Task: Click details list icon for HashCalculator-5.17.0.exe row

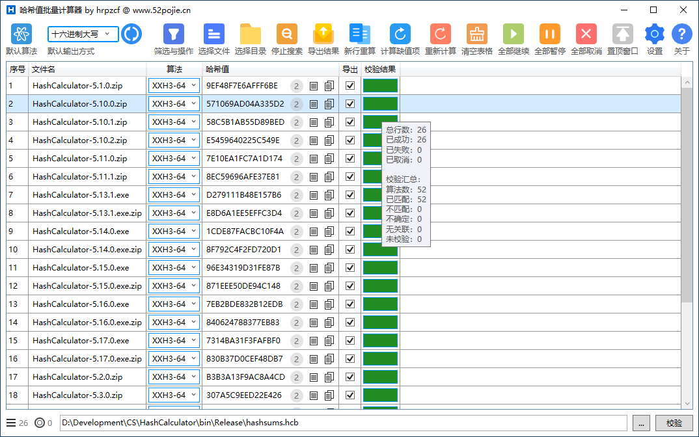Action: [x=314, y=341]
